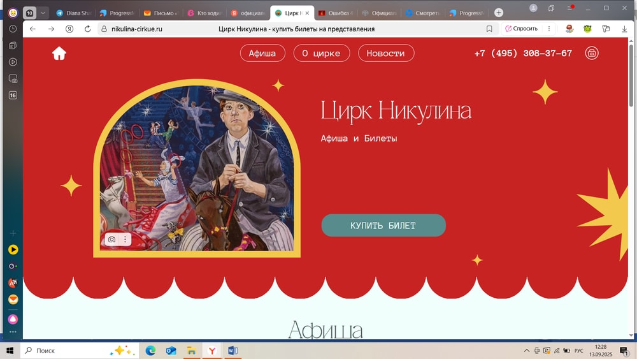The image size is (637, 359).
Task: Expand the tab list dropdown chevron
Action: 43,13
